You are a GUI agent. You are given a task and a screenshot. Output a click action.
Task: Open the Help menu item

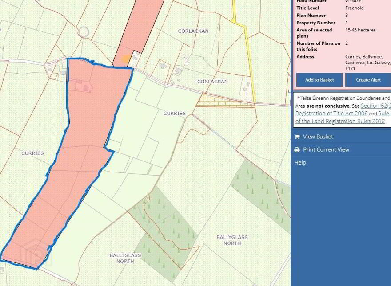point(300,163)
